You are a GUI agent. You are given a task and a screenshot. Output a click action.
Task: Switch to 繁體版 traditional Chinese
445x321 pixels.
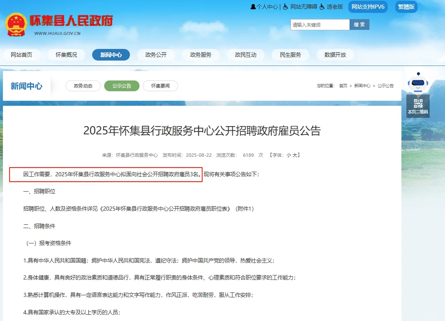[x=406, y=7]
